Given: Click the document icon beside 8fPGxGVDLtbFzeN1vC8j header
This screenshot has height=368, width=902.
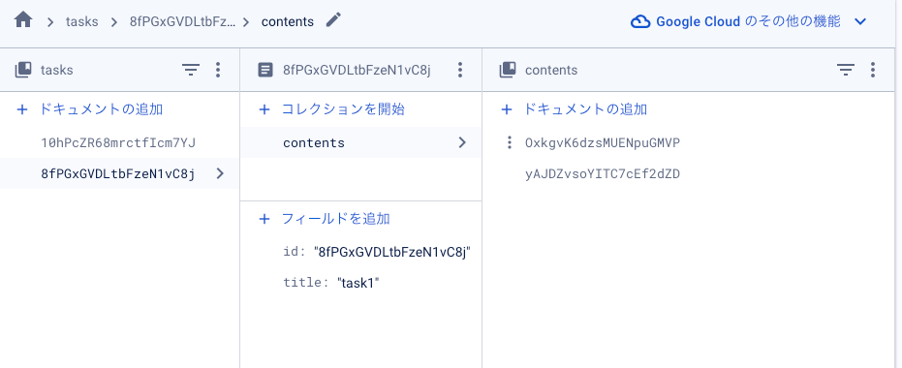Looking at the screenshot, I should coord(265,70).
